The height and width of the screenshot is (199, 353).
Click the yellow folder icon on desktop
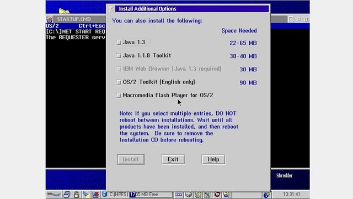point(64,11)
